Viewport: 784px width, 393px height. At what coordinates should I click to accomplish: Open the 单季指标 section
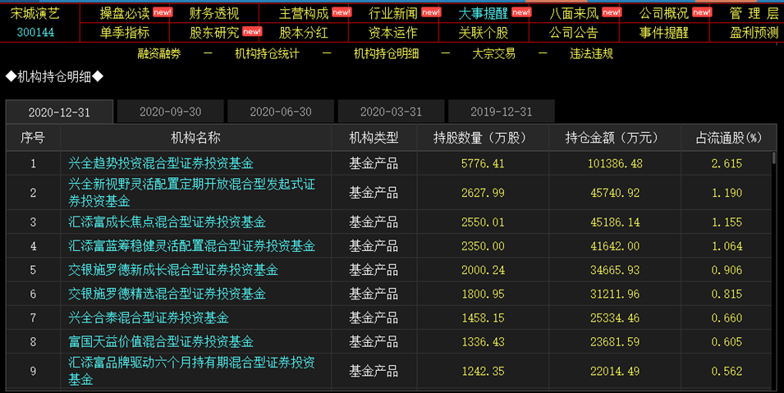125,33
